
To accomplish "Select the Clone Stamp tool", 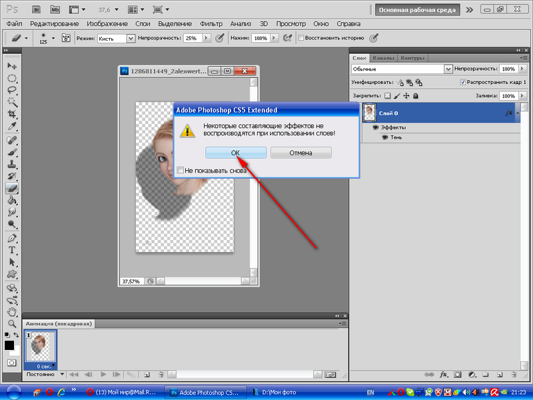I will [12, 164].
